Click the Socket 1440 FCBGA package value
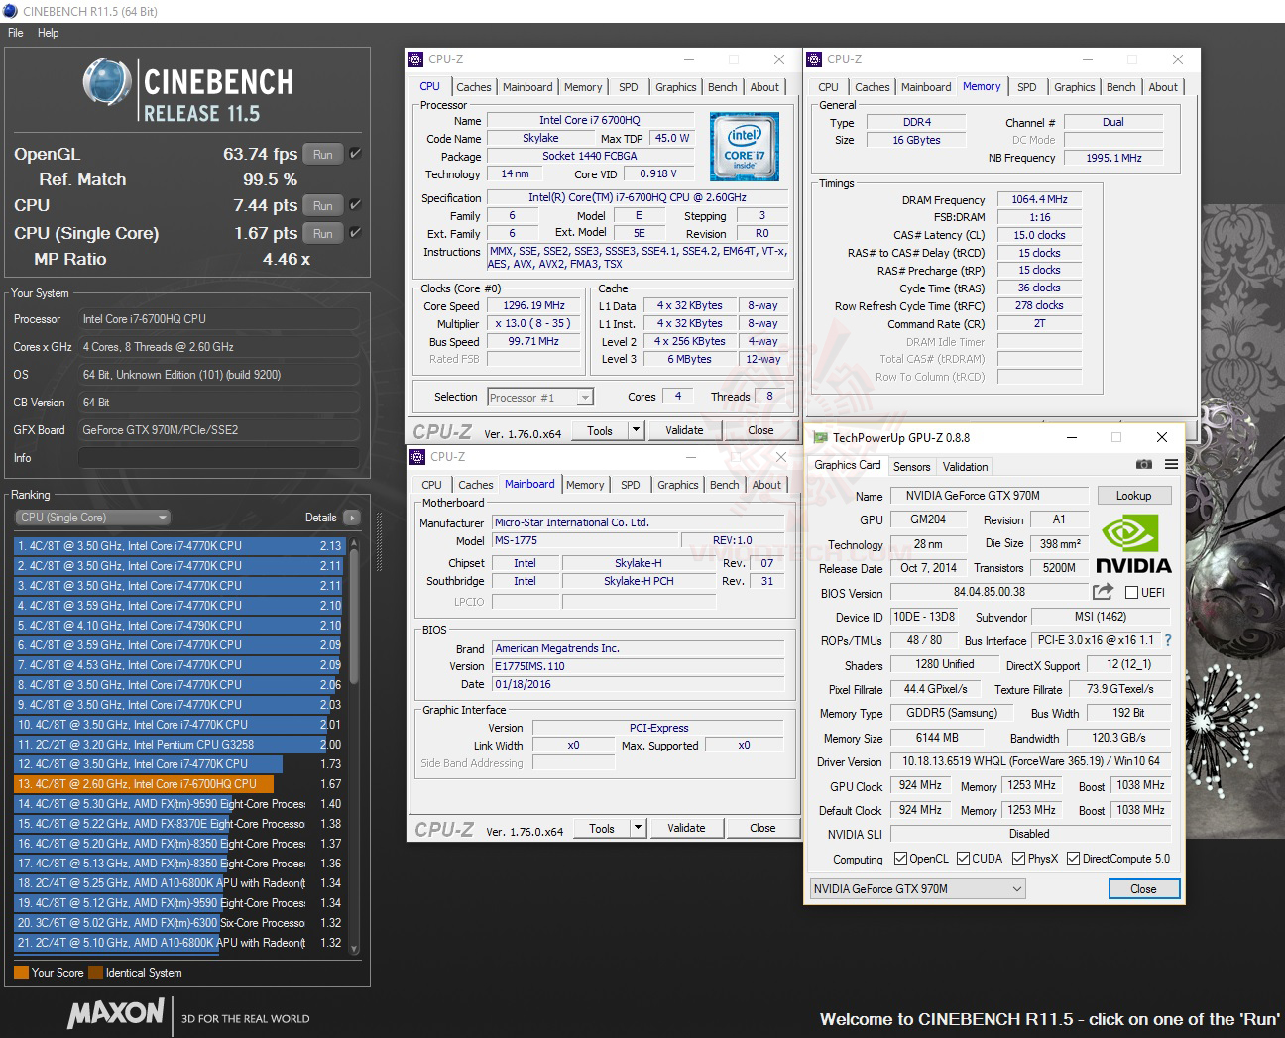The image size is (1285, 1038). pyautogui.click(x=590, y=156)
